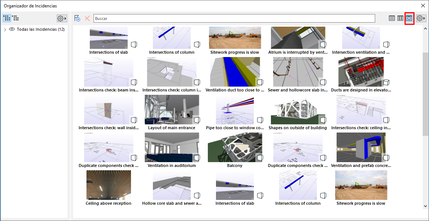Click view icon beside Hollow core slab and sewer
This screenshot has height=221, width=429.
(x=197, y=195)
